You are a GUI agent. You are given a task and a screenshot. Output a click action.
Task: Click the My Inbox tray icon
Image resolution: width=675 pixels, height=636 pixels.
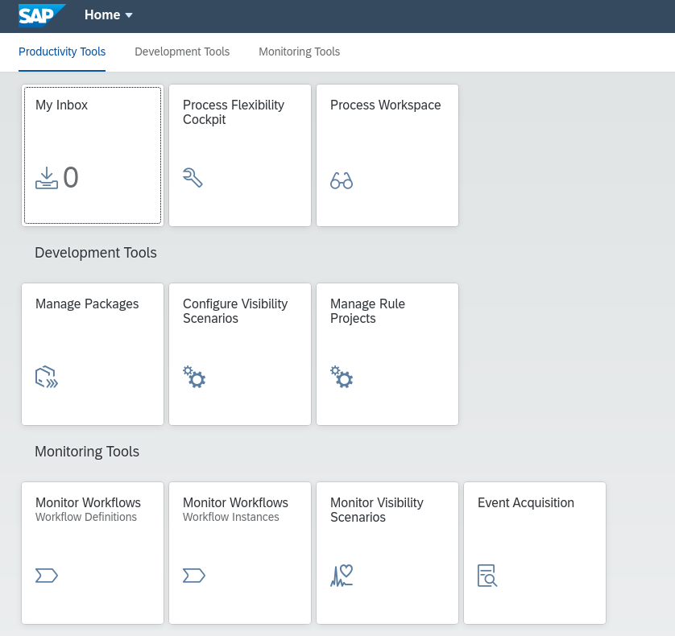point(47,178)
